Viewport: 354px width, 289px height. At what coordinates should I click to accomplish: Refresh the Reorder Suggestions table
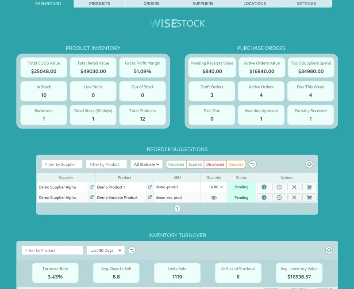point(309,164)
